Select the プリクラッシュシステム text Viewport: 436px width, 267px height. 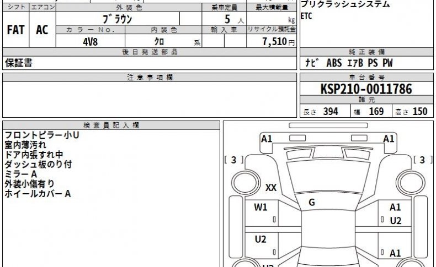tap(345, 4)
